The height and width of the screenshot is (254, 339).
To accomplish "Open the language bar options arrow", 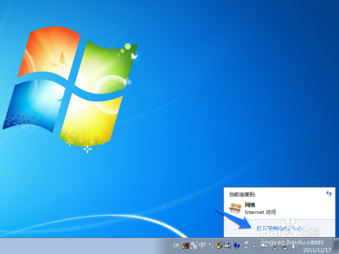I will (246, 247).
